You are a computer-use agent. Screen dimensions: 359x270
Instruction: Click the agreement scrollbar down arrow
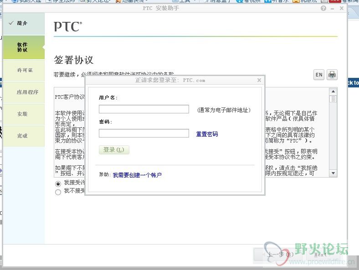(333, 173)
